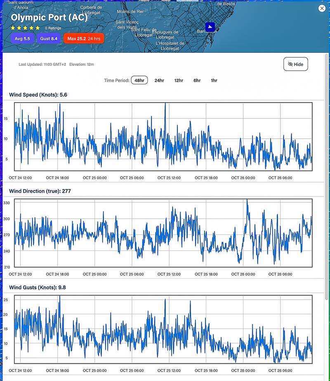Viewport: 330px width, 381px height.
Task: Click OCT 26 00:00 label under Wind Direction
Action: 243,274
